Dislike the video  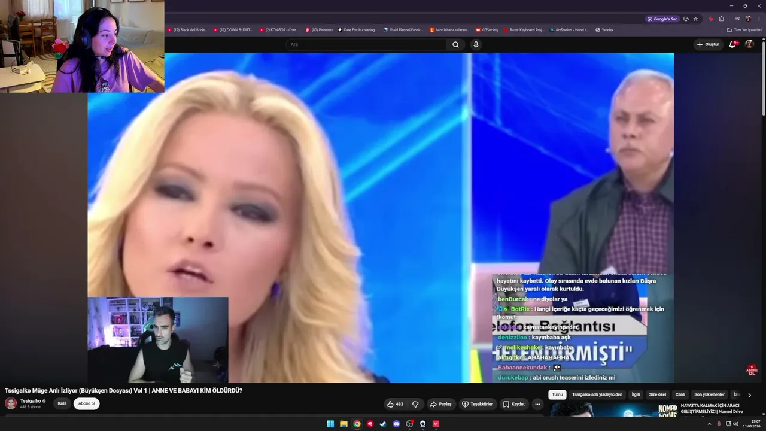[x=415, y=404]
